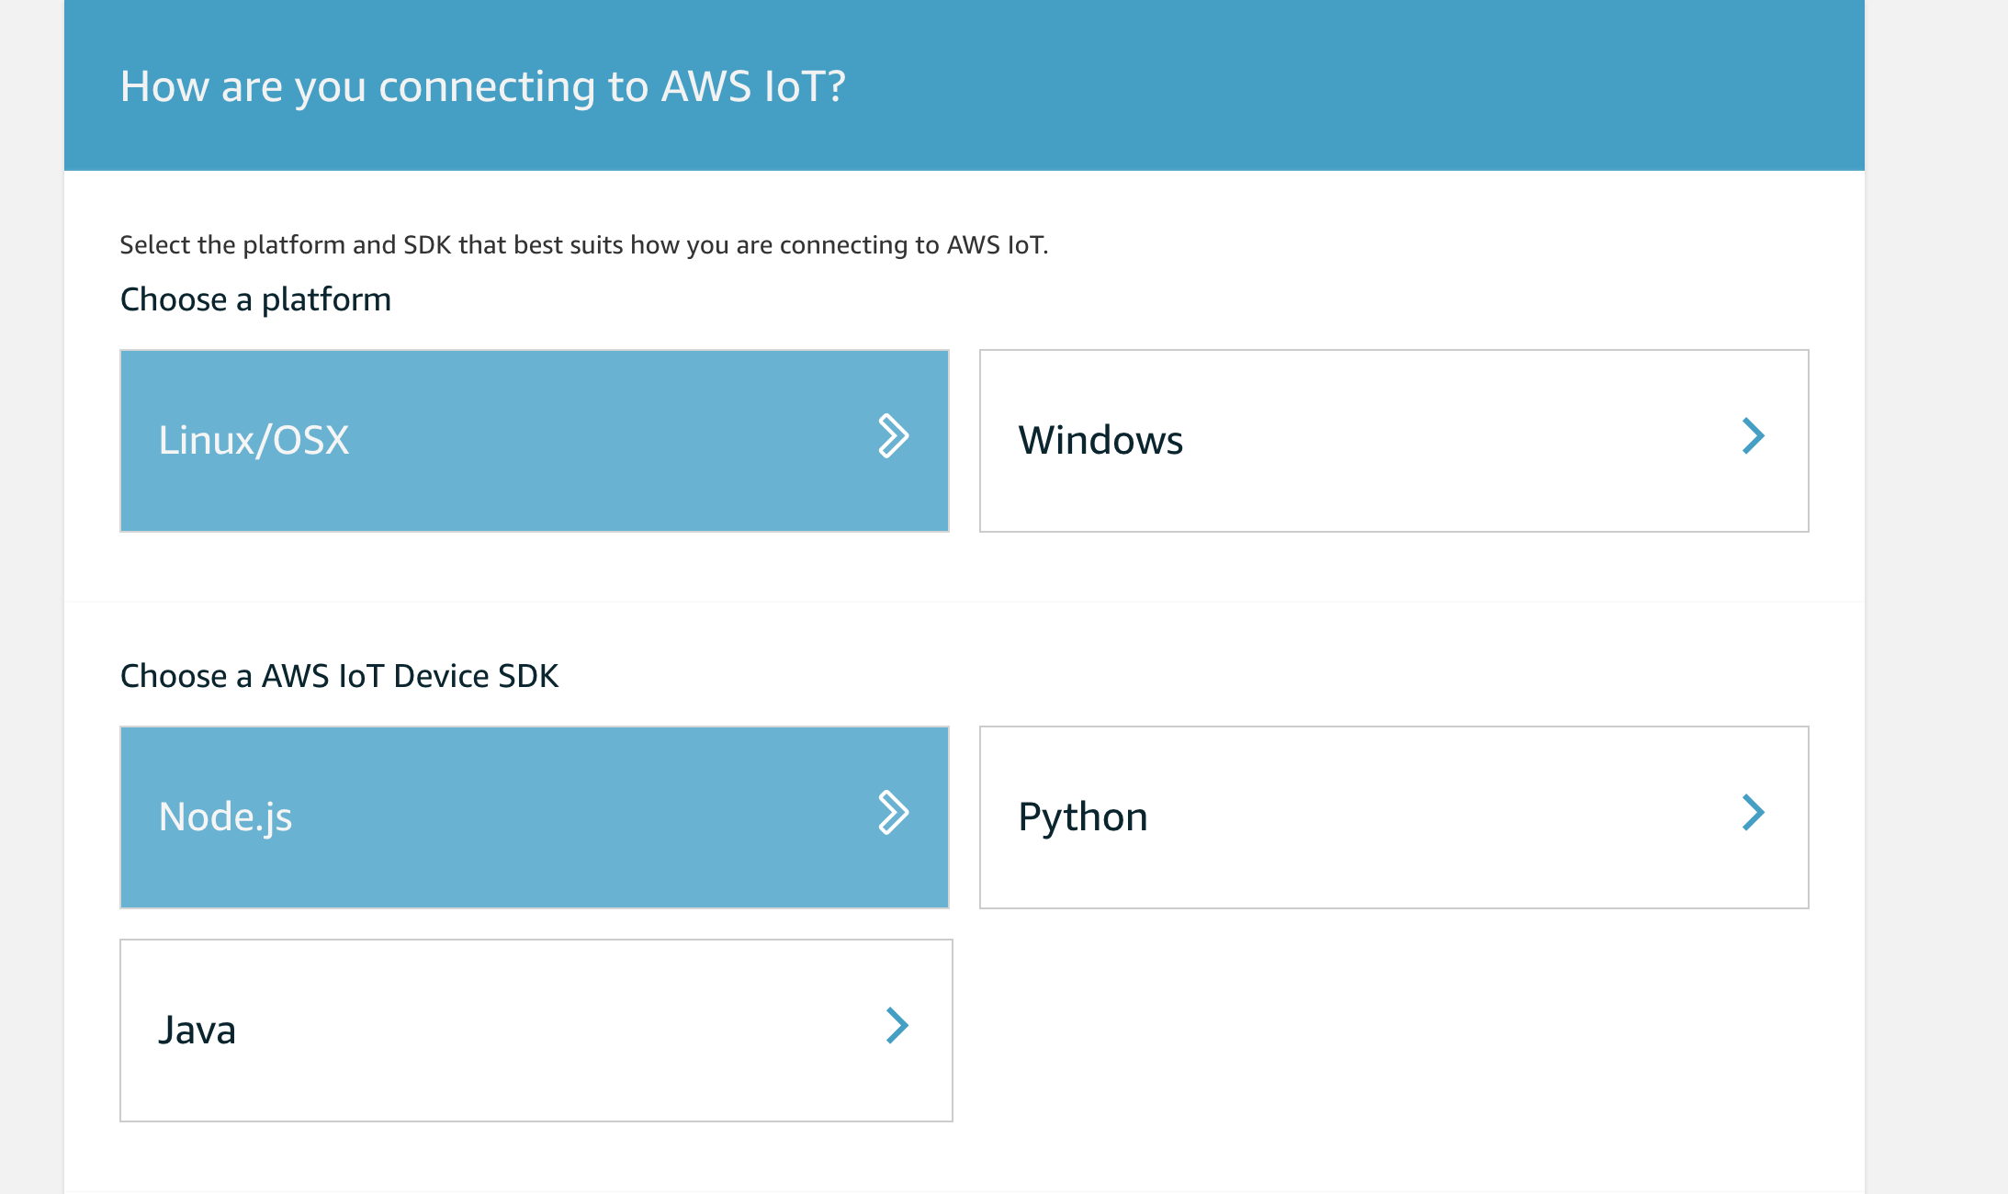This screenshot has height=1194, width=2008.
Task: Click the double chevron on Node.js
Action: (894, 812)
